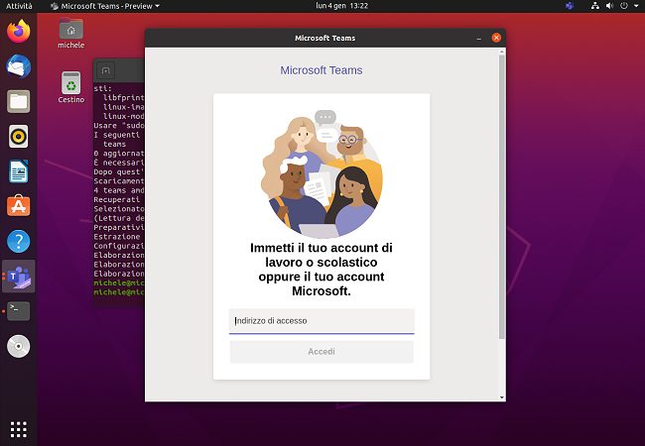The image size is (645, 446).
Task: Open the Attività activities overview
Action: click(x=19, y=6)
